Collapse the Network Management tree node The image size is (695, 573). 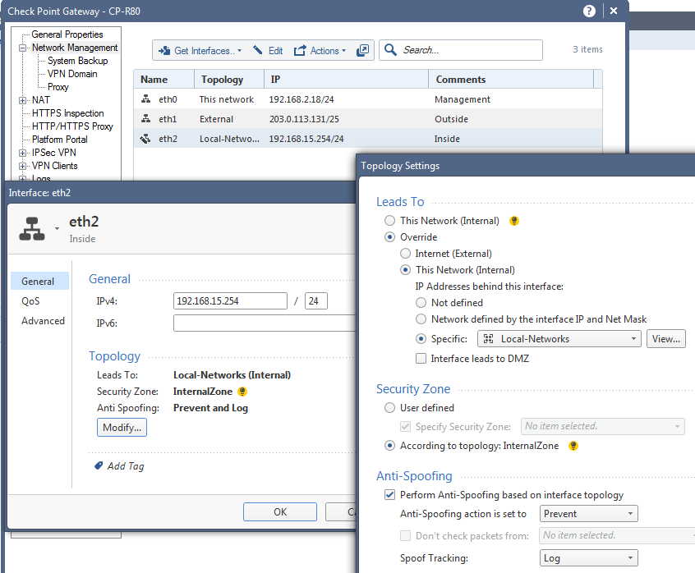click(23, 48)
